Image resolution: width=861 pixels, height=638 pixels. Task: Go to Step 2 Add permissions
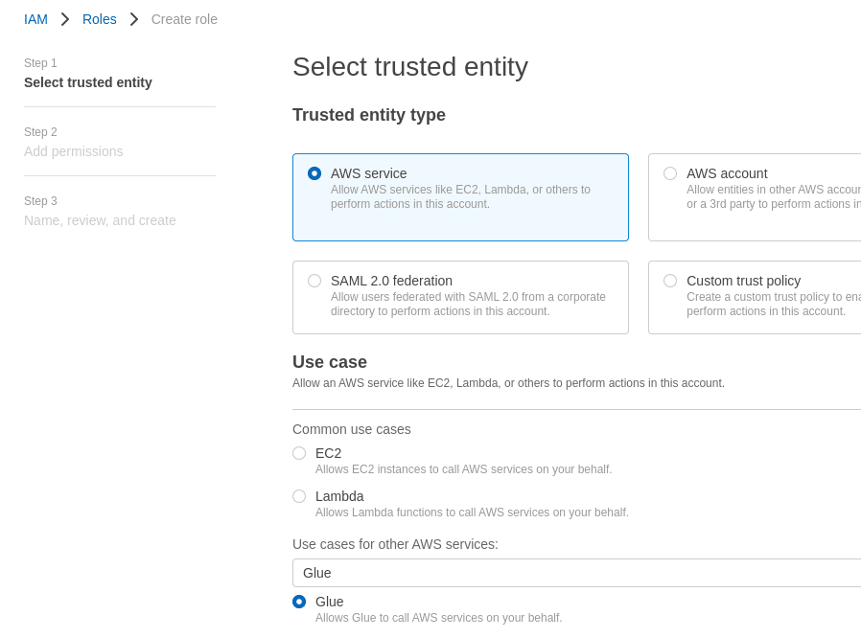coord(74,151)
